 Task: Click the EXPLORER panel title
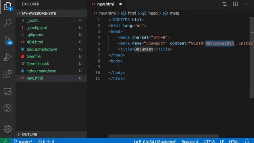click(31, 4)
